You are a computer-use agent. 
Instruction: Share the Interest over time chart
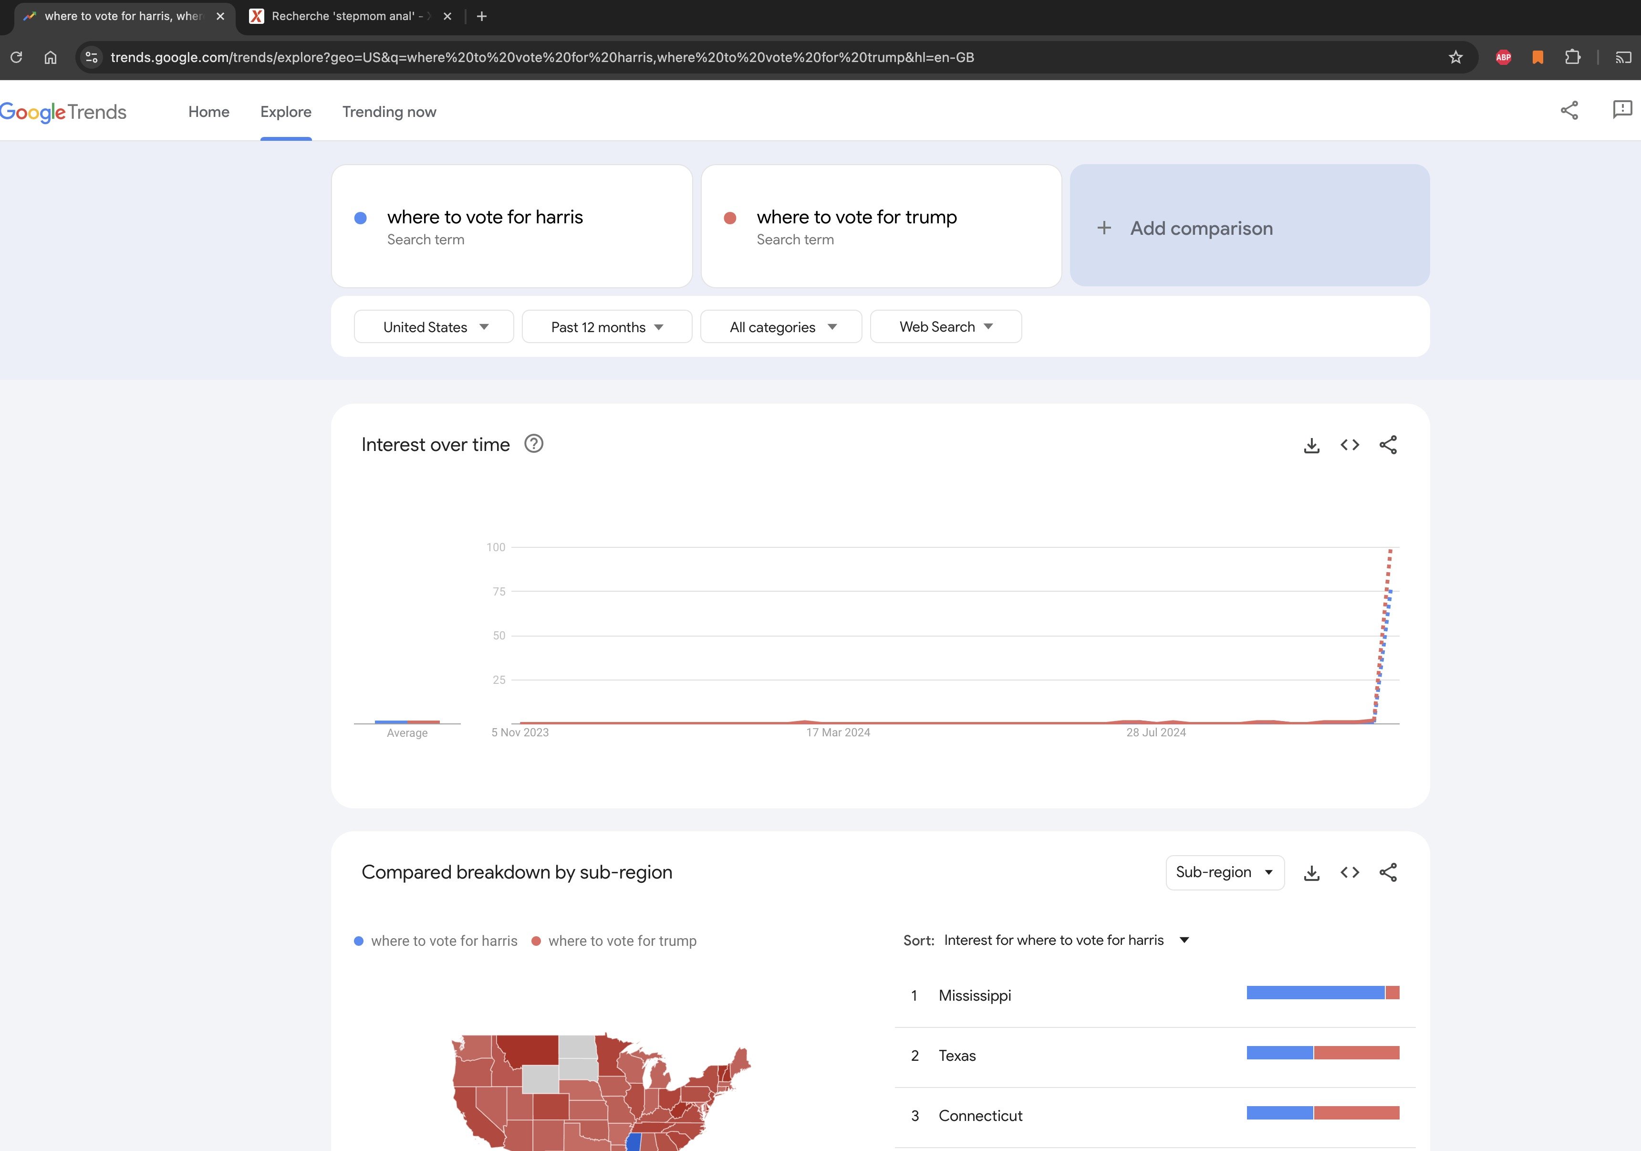click(1388, 445)
